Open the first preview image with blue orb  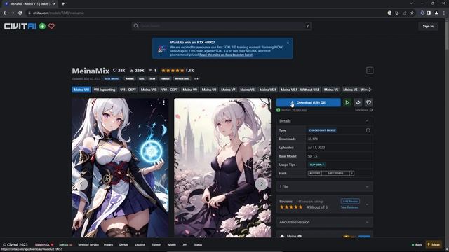[x=120, y=168]
